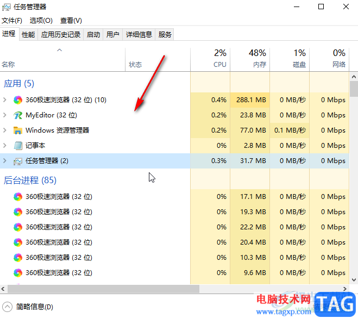Image resolution: width=358 pixels, height=318 pixels.
Task: Select the MyEditor (32 位) row name
Action: pos(52,115)
